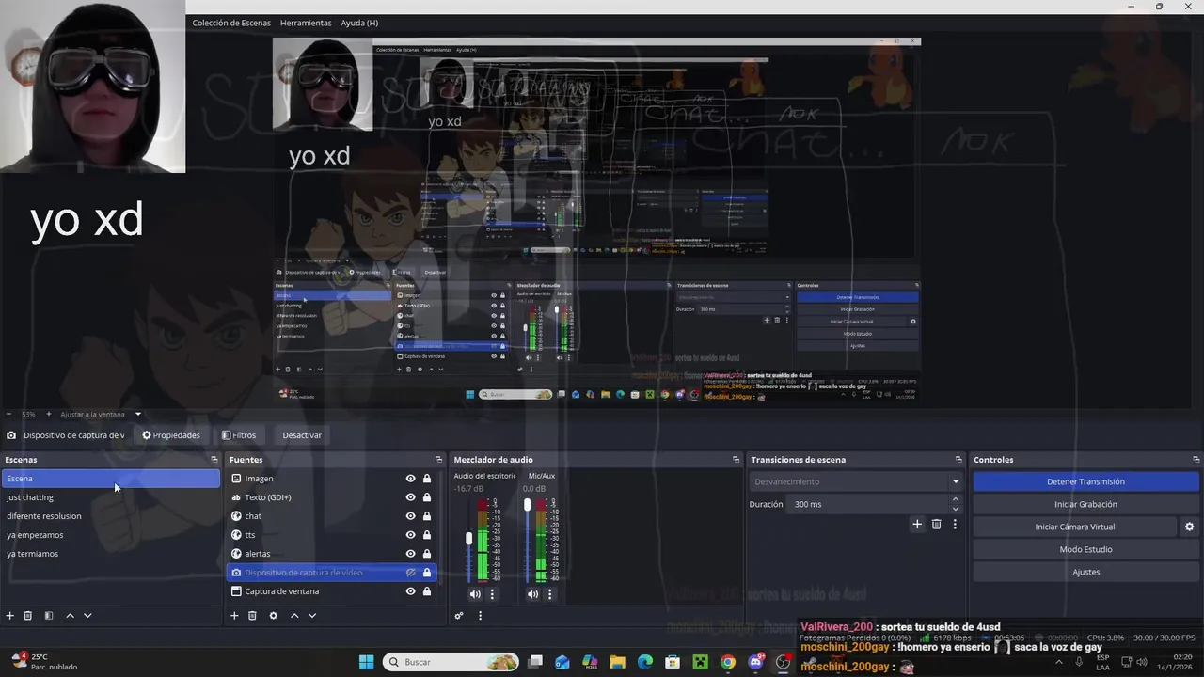Undock the Mezclador de audio panel

(x=736, y=460)
